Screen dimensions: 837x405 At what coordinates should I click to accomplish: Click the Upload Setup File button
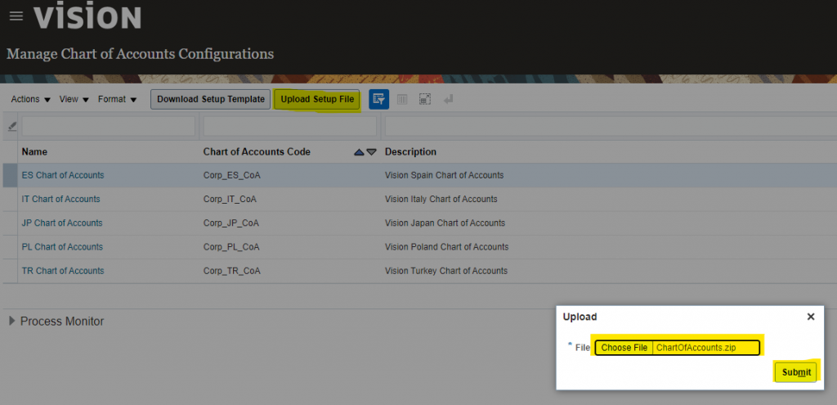click(x=317, y=99)
